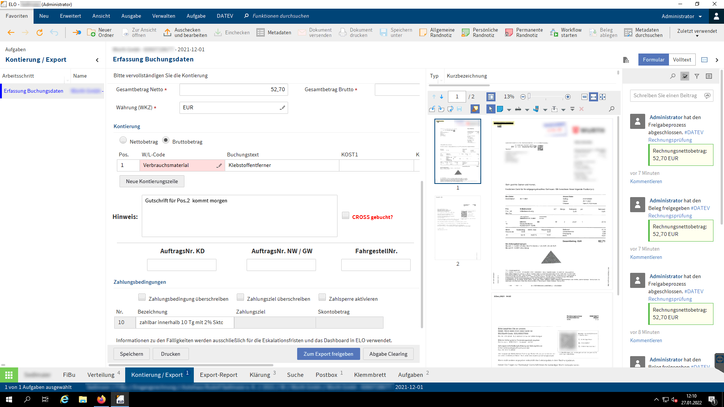Select the Nettobetrag radio button
The height and width of the screenshot is (407, 724).
123,140
